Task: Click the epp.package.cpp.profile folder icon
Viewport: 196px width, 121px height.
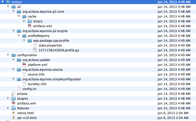Action: pyautogui.click(x=30, y=40)
